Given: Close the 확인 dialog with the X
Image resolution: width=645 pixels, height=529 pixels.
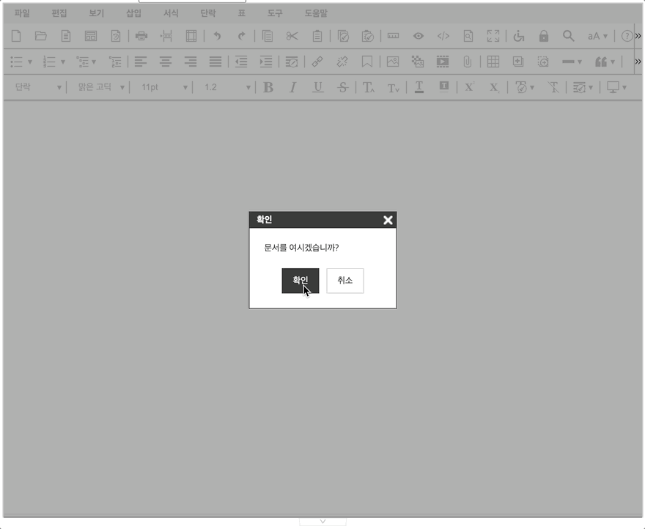Looking at the screenshot, I should pos(388,220).
